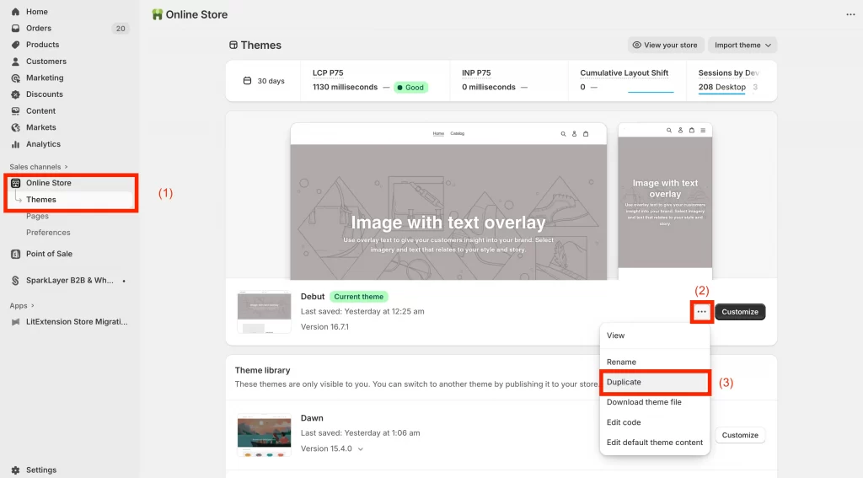This screenshot has height=478, width=863.
Task: Click the Cumulative Layout Shift metric
Action: (x=627, y=81)
